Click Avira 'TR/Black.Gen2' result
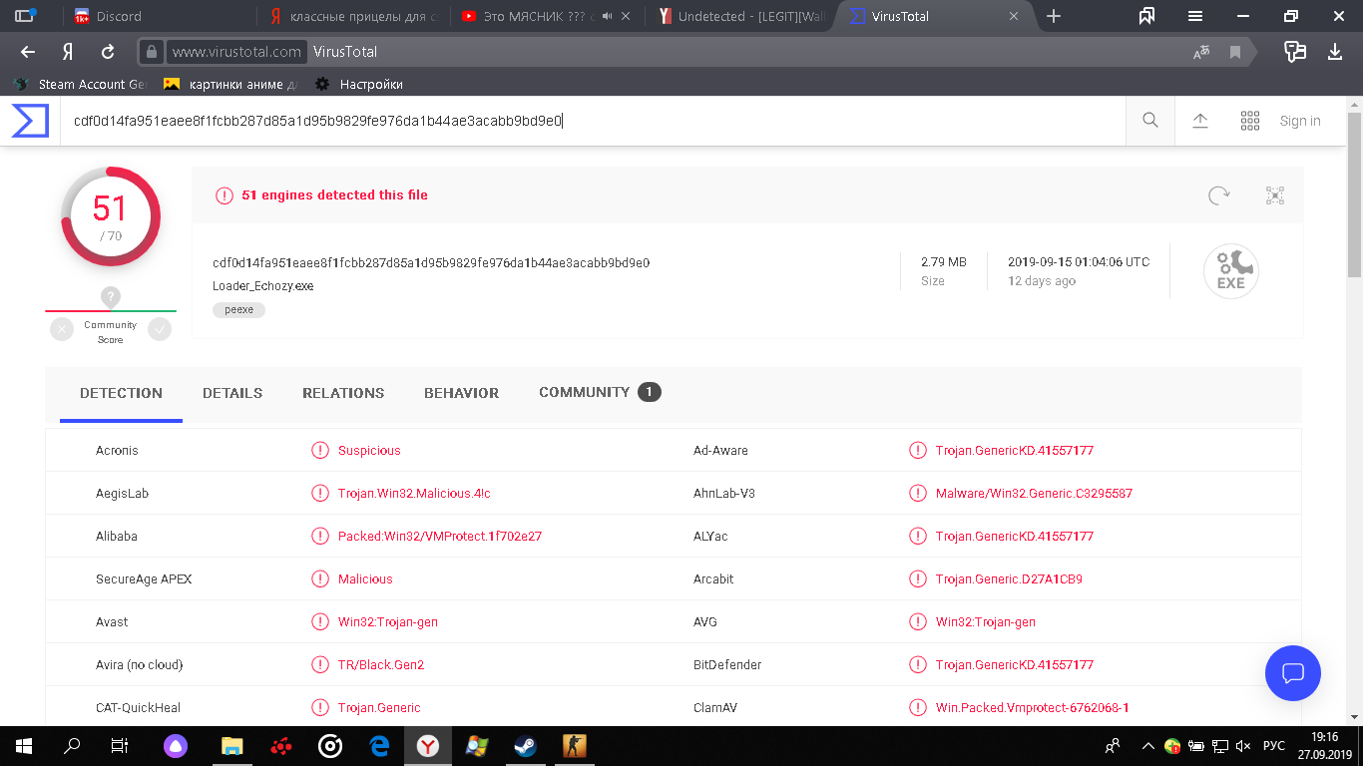The height and width of the screenshot is (766, 1363). pos(381,665)
